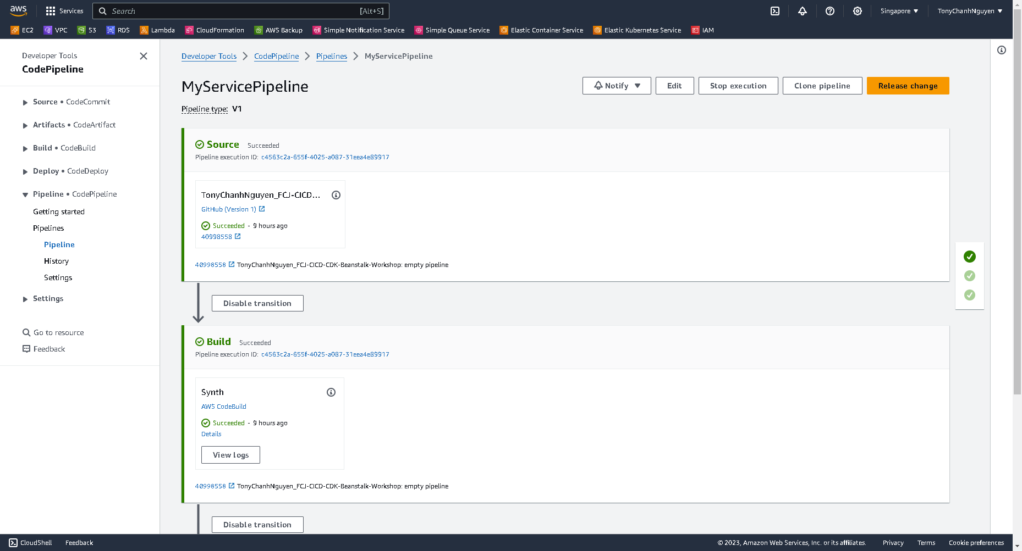Click the Edit pipeline button
The image size is (1022, 551).
point(674,86)
